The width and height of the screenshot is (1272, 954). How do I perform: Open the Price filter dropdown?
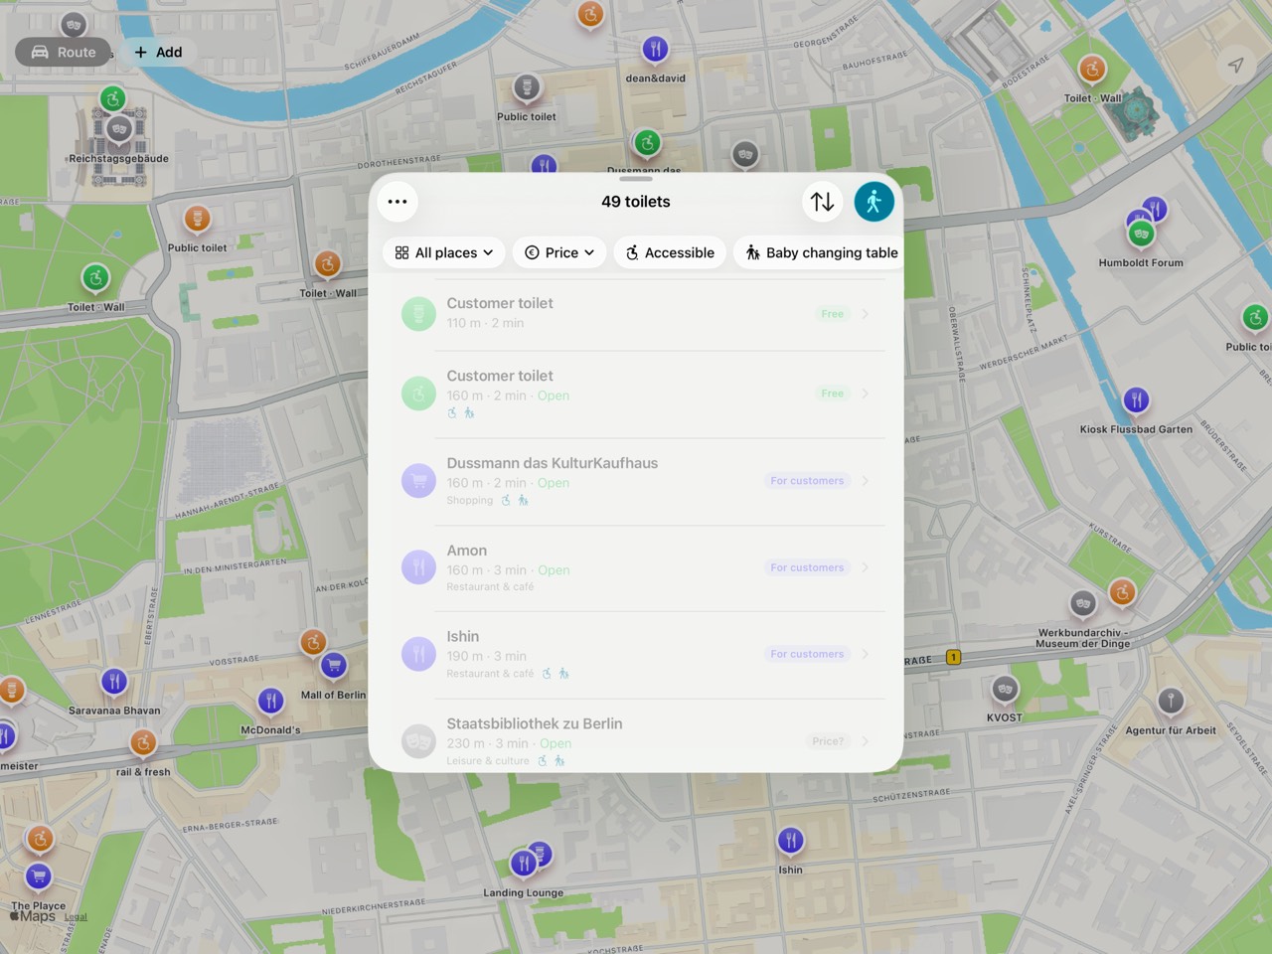(559, 252)
